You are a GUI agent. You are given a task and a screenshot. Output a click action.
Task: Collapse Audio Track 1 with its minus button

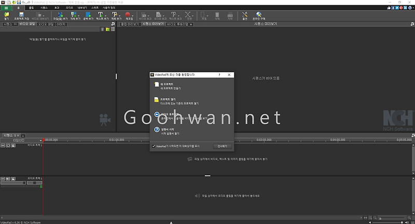[3, 179]
